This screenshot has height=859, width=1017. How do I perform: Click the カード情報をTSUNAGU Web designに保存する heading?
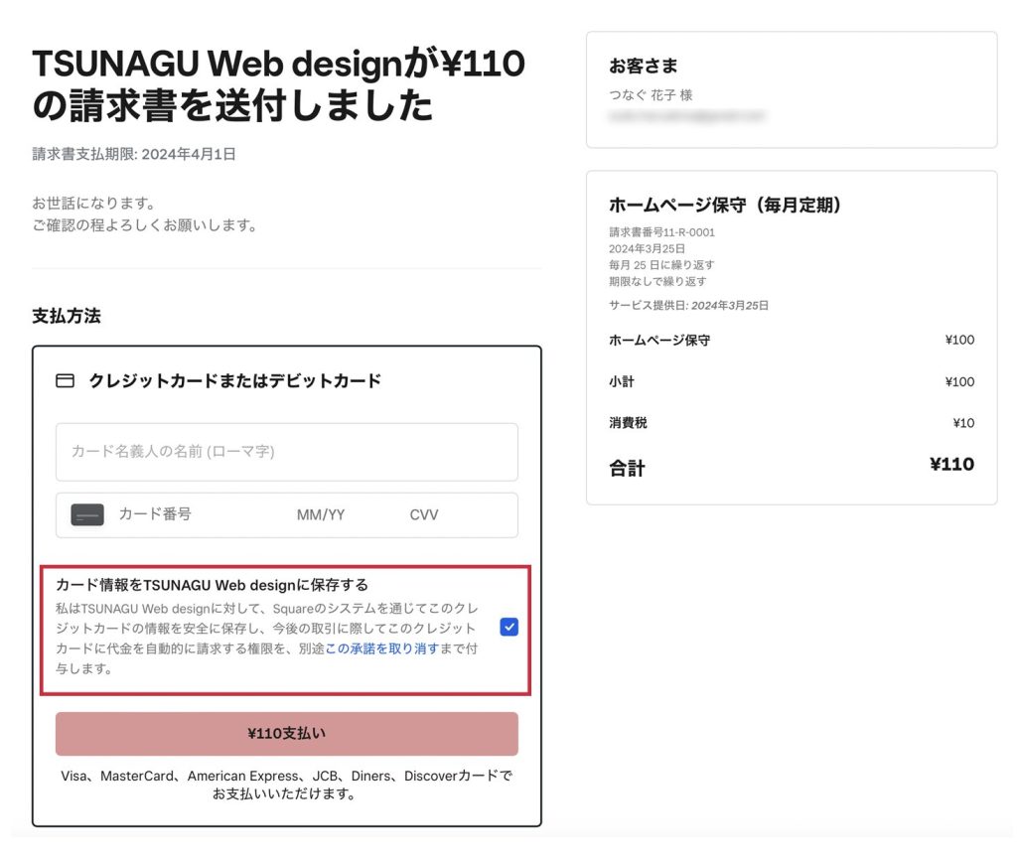tap(206, 585)
